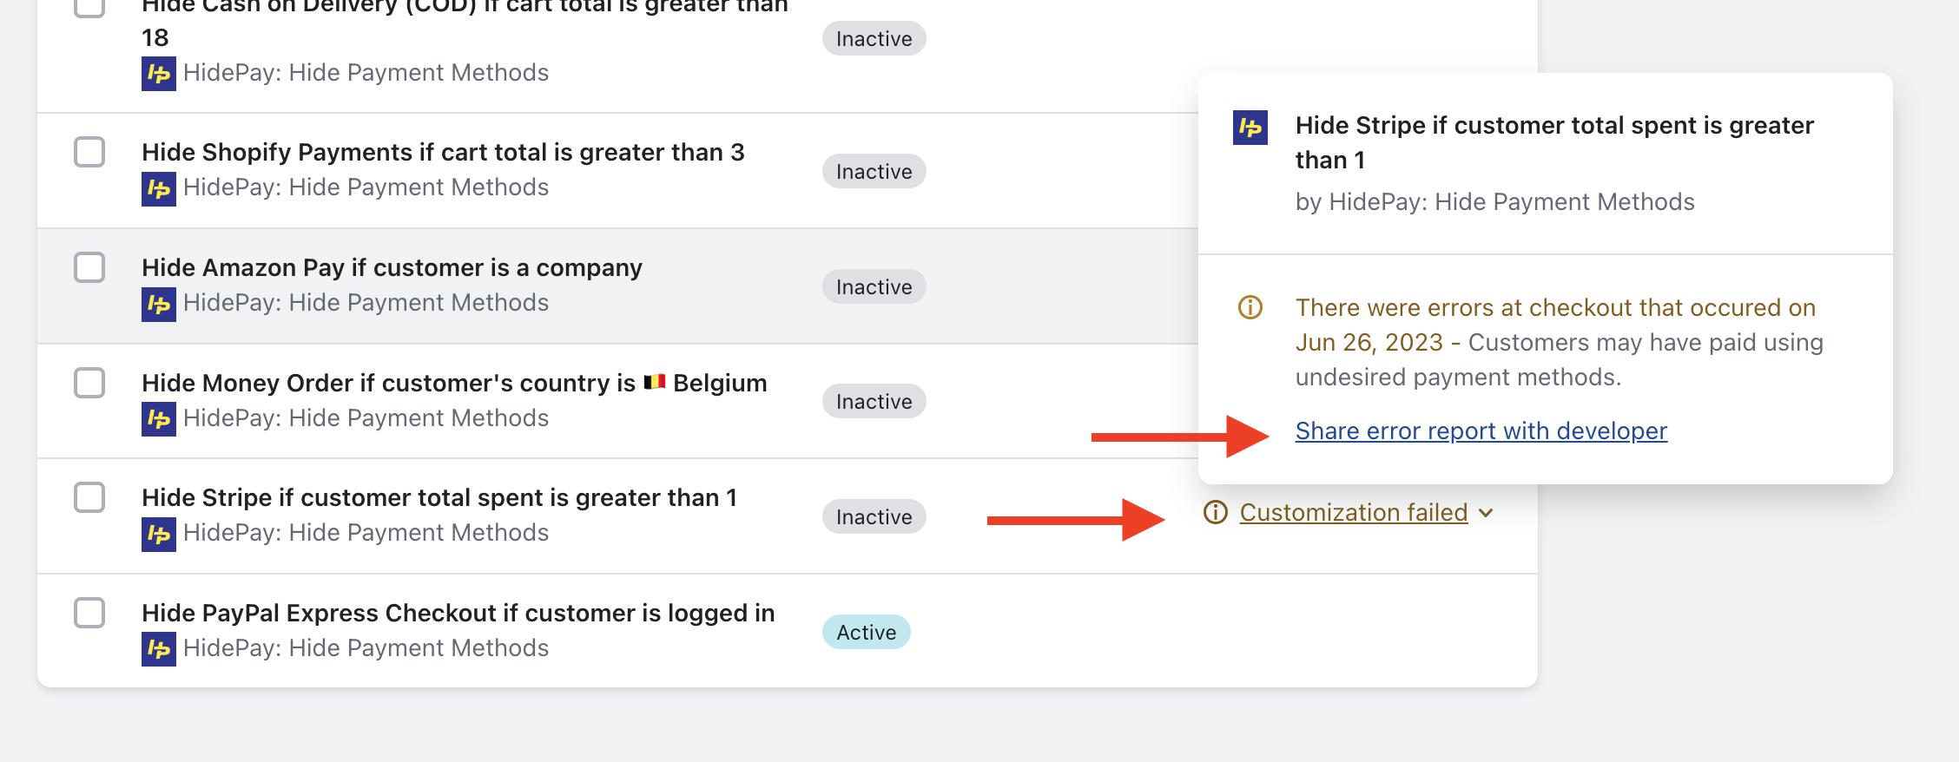Check the Hide Stripe rule checkbox

[x=89, y=497]
